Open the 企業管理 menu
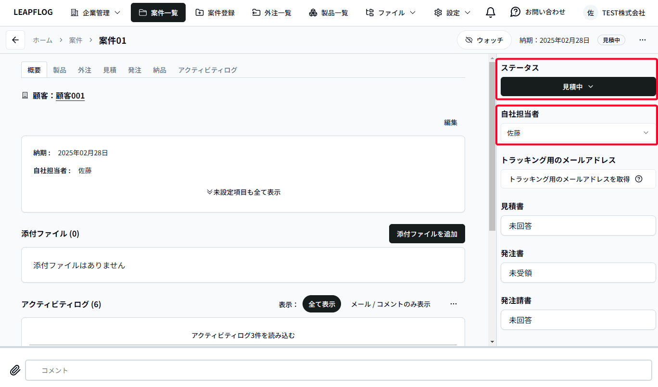 [95, 12]
